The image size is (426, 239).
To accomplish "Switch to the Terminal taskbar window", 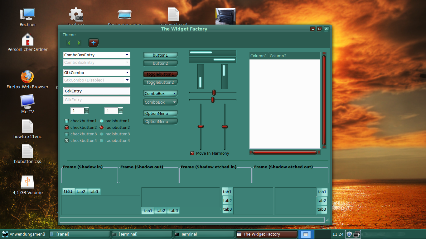I will 204,234.
